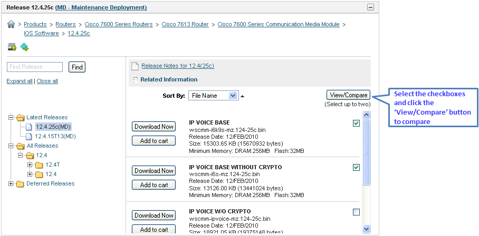The height and width of the screenshot is (236, 479).
Task: Click Download Now for IP VOICE BASE
Action: click(x=154, y=127)
